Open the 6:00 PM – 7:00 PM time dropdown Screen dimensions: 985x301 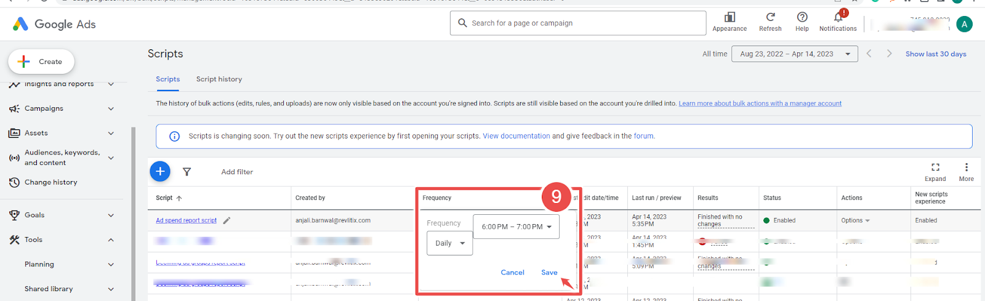coord(516,227)
